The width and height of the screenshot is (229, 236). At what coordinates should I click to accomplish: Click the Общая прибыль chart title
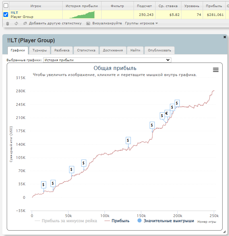(115, 68)
